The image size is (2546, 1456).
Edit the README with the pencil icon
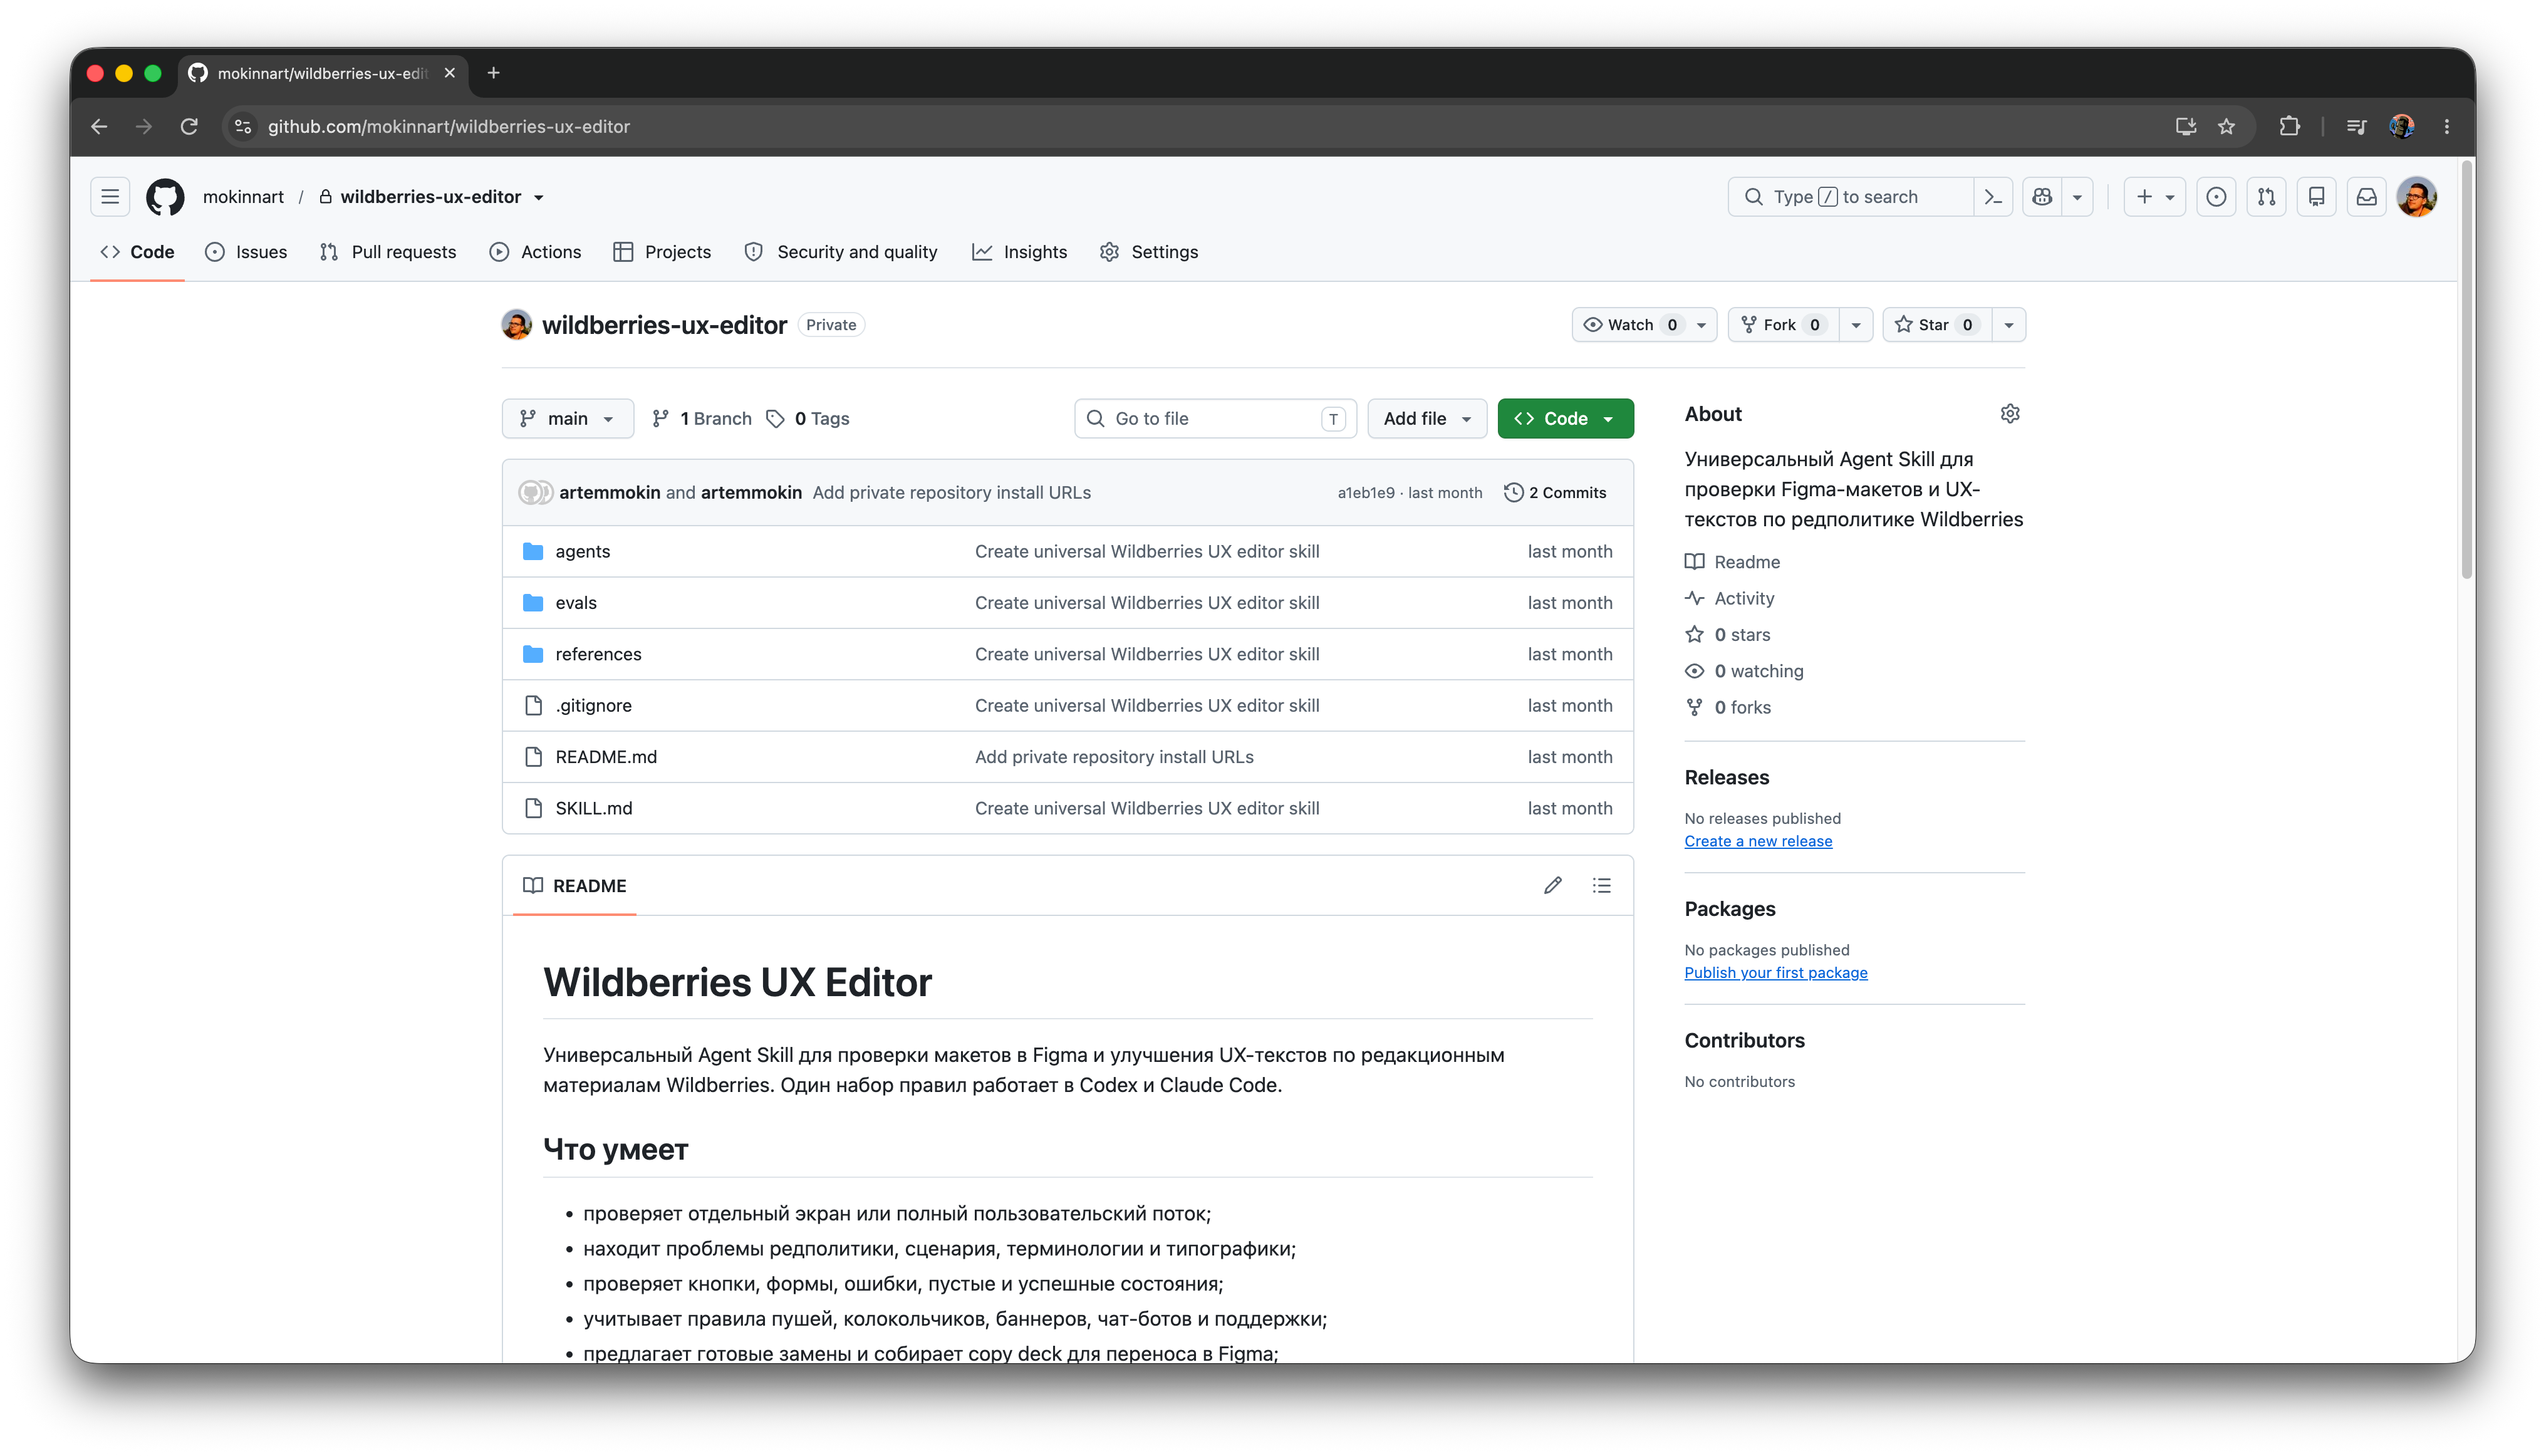click(1552, 886)
